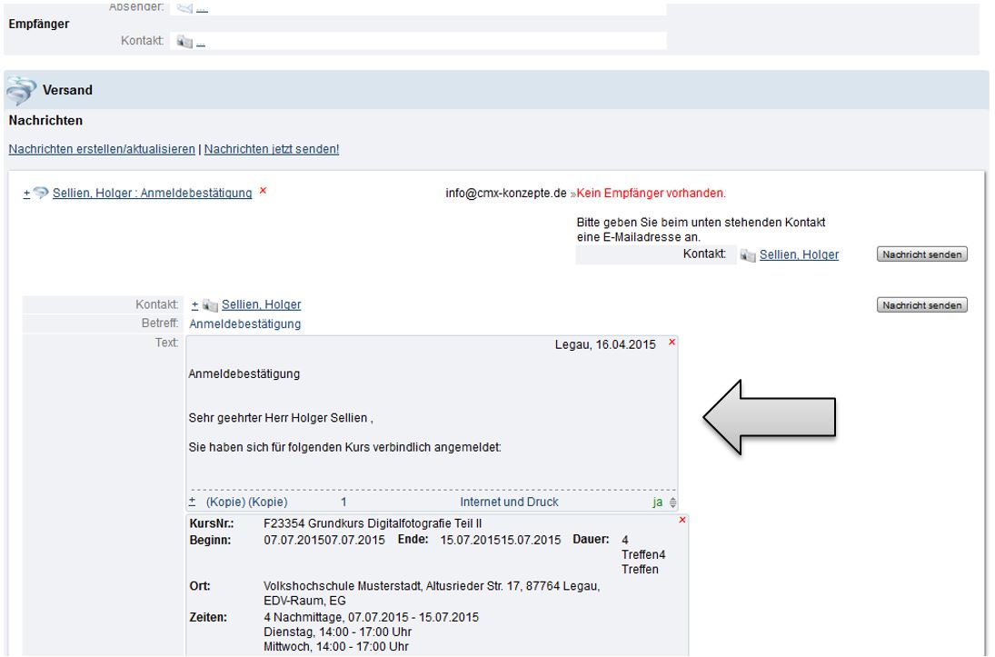Image resolution: width=995 pixels, height=657 pixels.
Task: Click the sort handle icon next to 'ja'
Action: click(672, 503)
